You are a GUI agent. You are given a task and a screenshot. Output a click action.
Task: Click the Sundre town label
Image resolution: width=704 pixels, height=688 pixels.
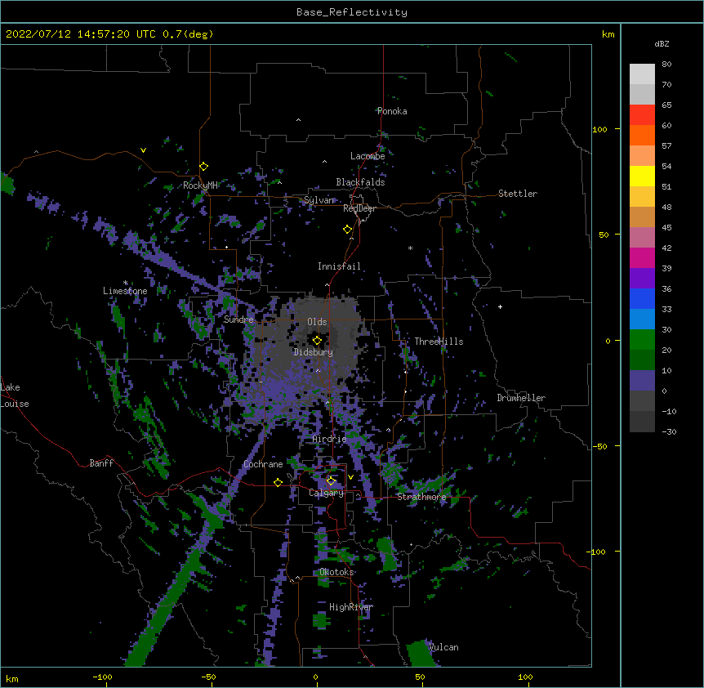point(238,319)
